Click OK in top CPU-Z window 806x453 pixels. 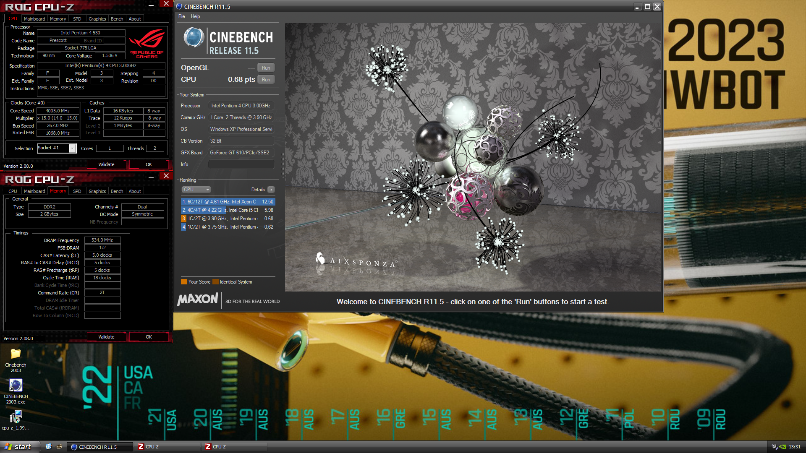(149, 164)
